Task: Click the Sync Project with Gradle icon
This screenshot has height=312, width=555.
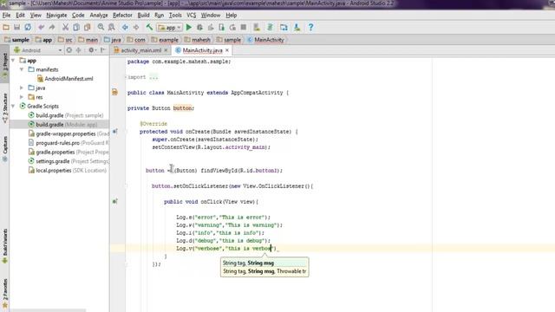Action: pyautogui.click(x=270, y=27)
